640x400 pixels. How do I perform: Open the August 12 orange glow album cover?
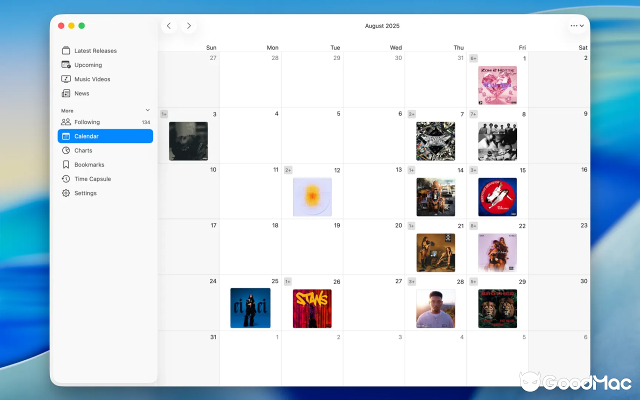[312, 197]
